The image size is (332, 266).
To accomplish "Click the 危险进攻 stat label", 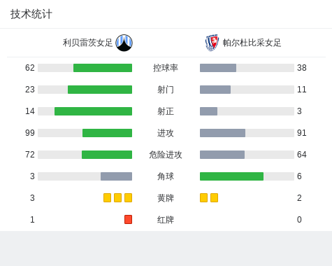I will click(x=166, y=155).
